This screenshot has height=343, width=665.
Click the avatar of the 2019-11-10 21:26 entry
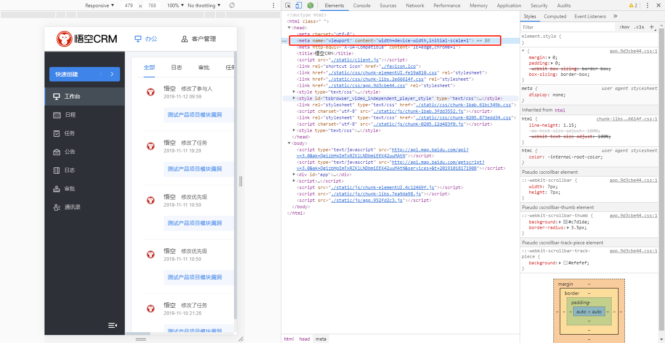click(x=150, y=309)
